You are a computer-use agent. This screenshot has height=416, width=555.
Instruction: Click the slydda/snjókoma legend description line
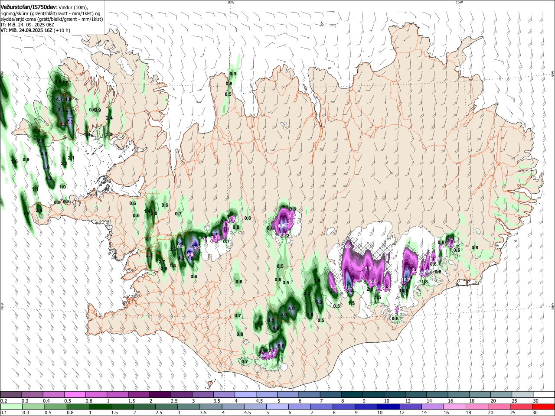pos(52,19)
